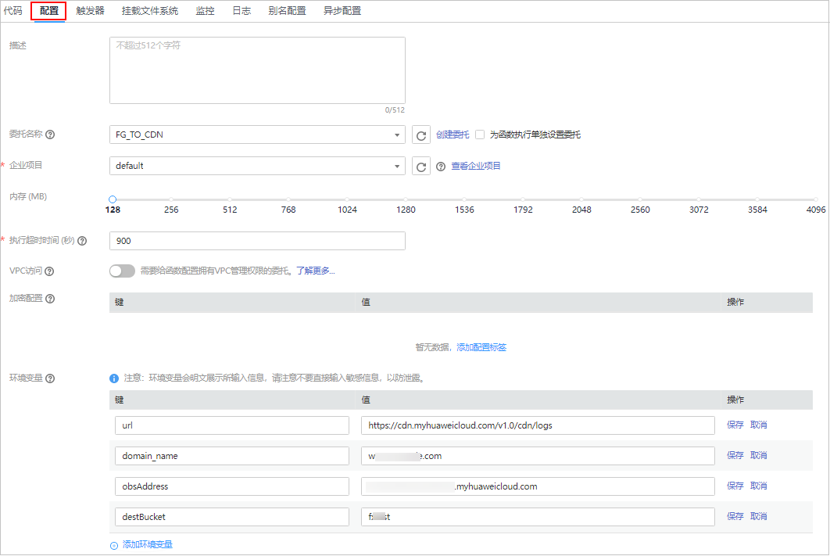Image resolution: width=830 pixels, height=556 pixels.
Task: Click the 添加配置标签 link
Action: click(481, 347)
